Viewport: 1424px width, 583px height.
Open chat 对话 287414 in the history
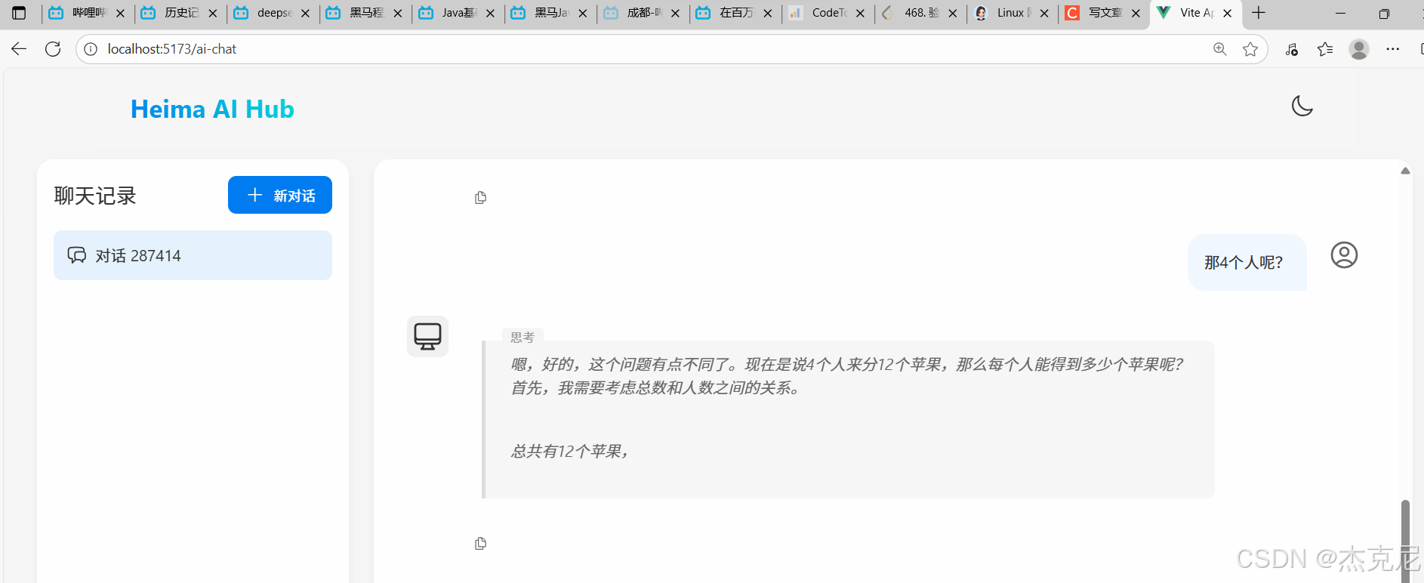click(x=193, y=255)
